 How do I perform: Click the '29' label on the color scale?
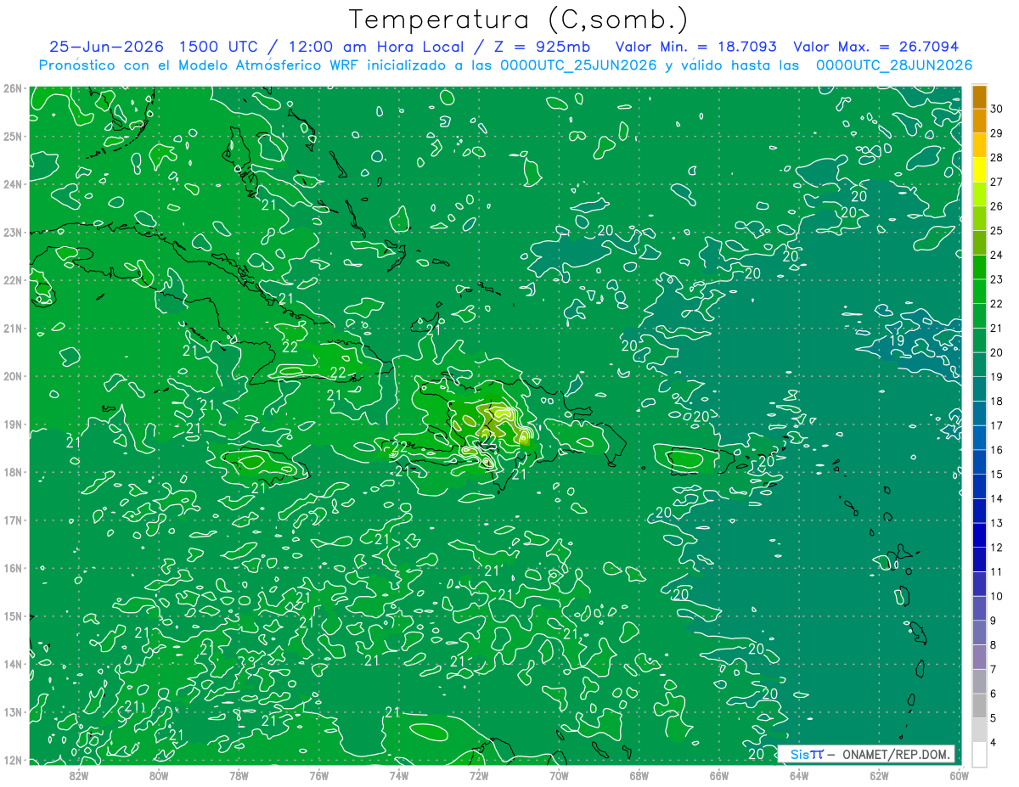pos(996,132)
